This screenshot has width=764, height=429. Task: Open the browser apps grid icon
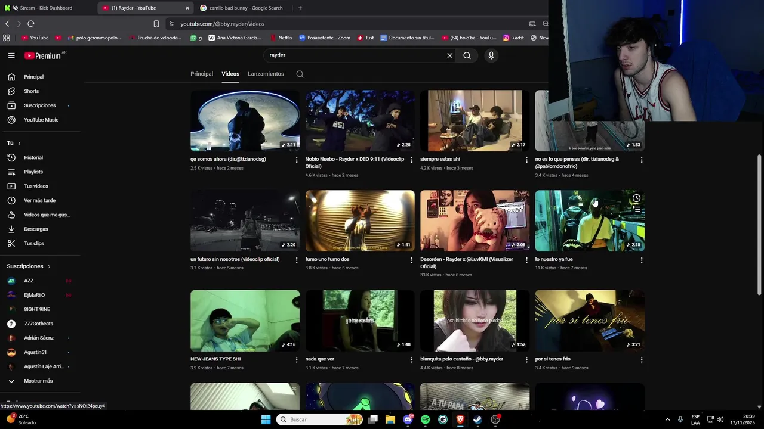(6, 38)
